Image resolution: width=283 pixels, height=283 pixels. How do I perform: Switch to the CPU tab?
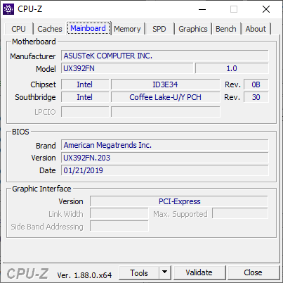[x=18, y=29]
